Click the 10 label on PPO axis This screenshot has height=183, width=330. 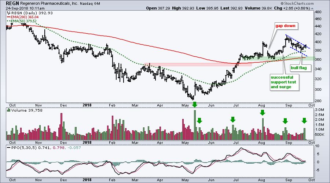317,146
